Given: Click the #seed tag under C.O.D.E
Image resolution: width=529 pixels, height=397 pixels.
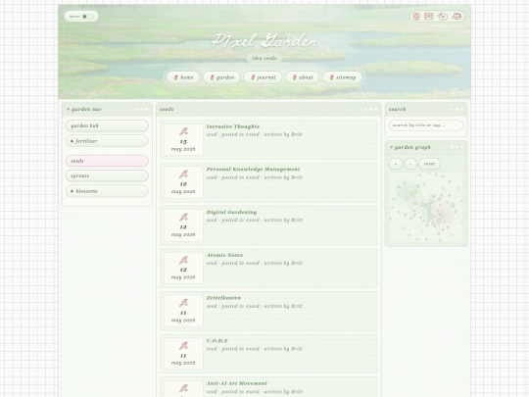Looking at the screenshot, I should (x=253, y=349).
